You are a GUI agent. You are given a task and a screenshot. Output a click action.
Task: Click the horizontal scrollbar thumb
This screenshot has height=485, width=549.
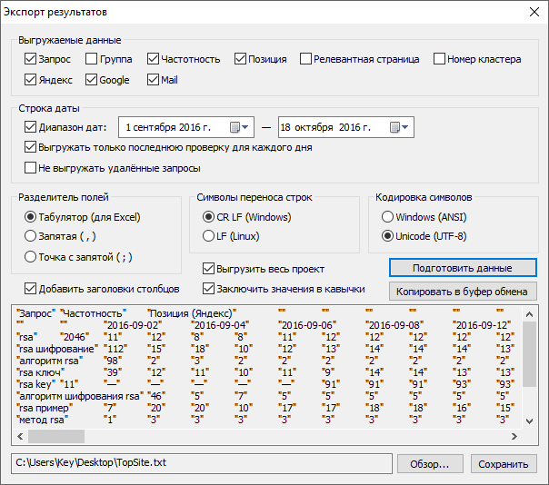click(56, 436)
